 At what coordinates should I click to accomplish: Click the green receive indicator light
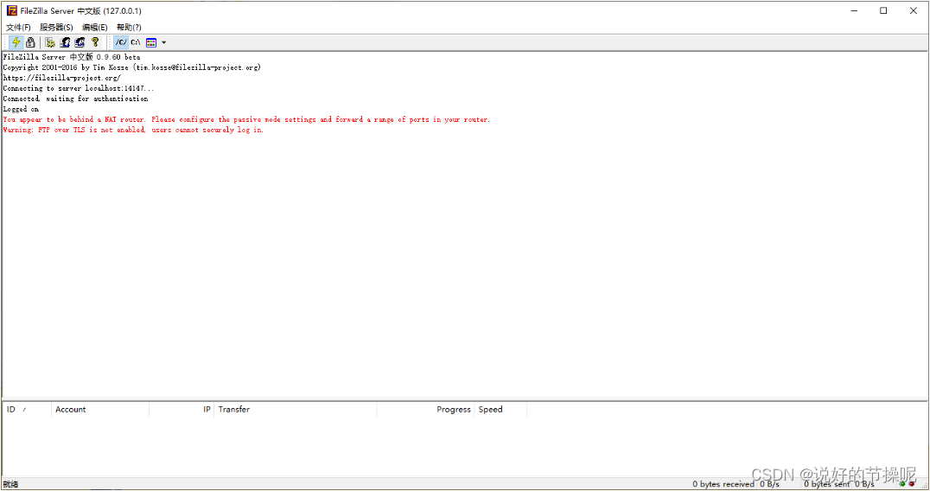click(x=902, y=484)
